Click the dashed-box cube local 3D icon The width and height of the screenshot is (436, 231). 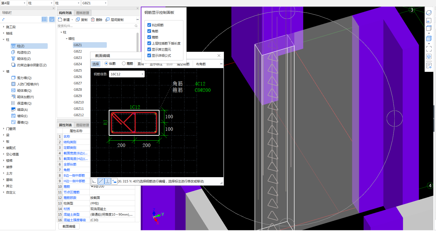(429, 56)
